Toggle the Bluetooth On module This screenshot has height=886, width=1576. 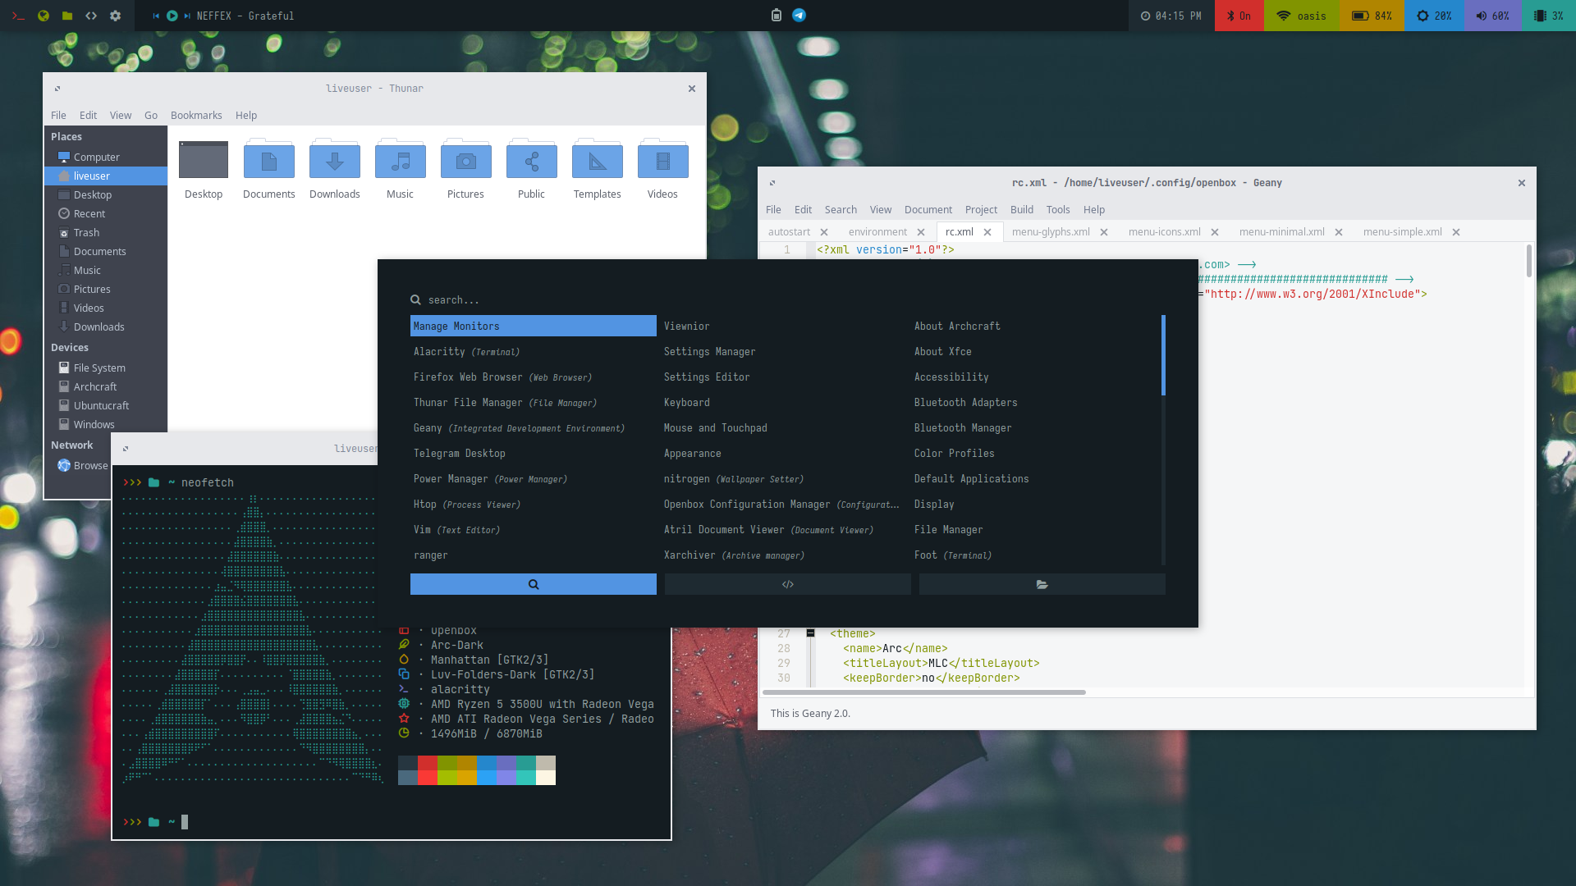[1239, 16]
